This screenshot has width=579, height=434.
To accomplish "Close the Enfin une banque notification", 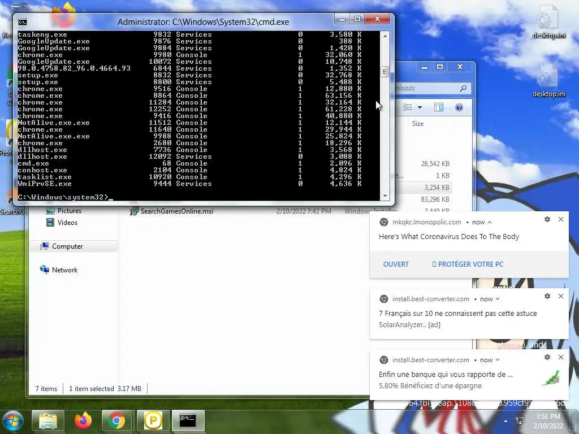I will tap(560, 357).
